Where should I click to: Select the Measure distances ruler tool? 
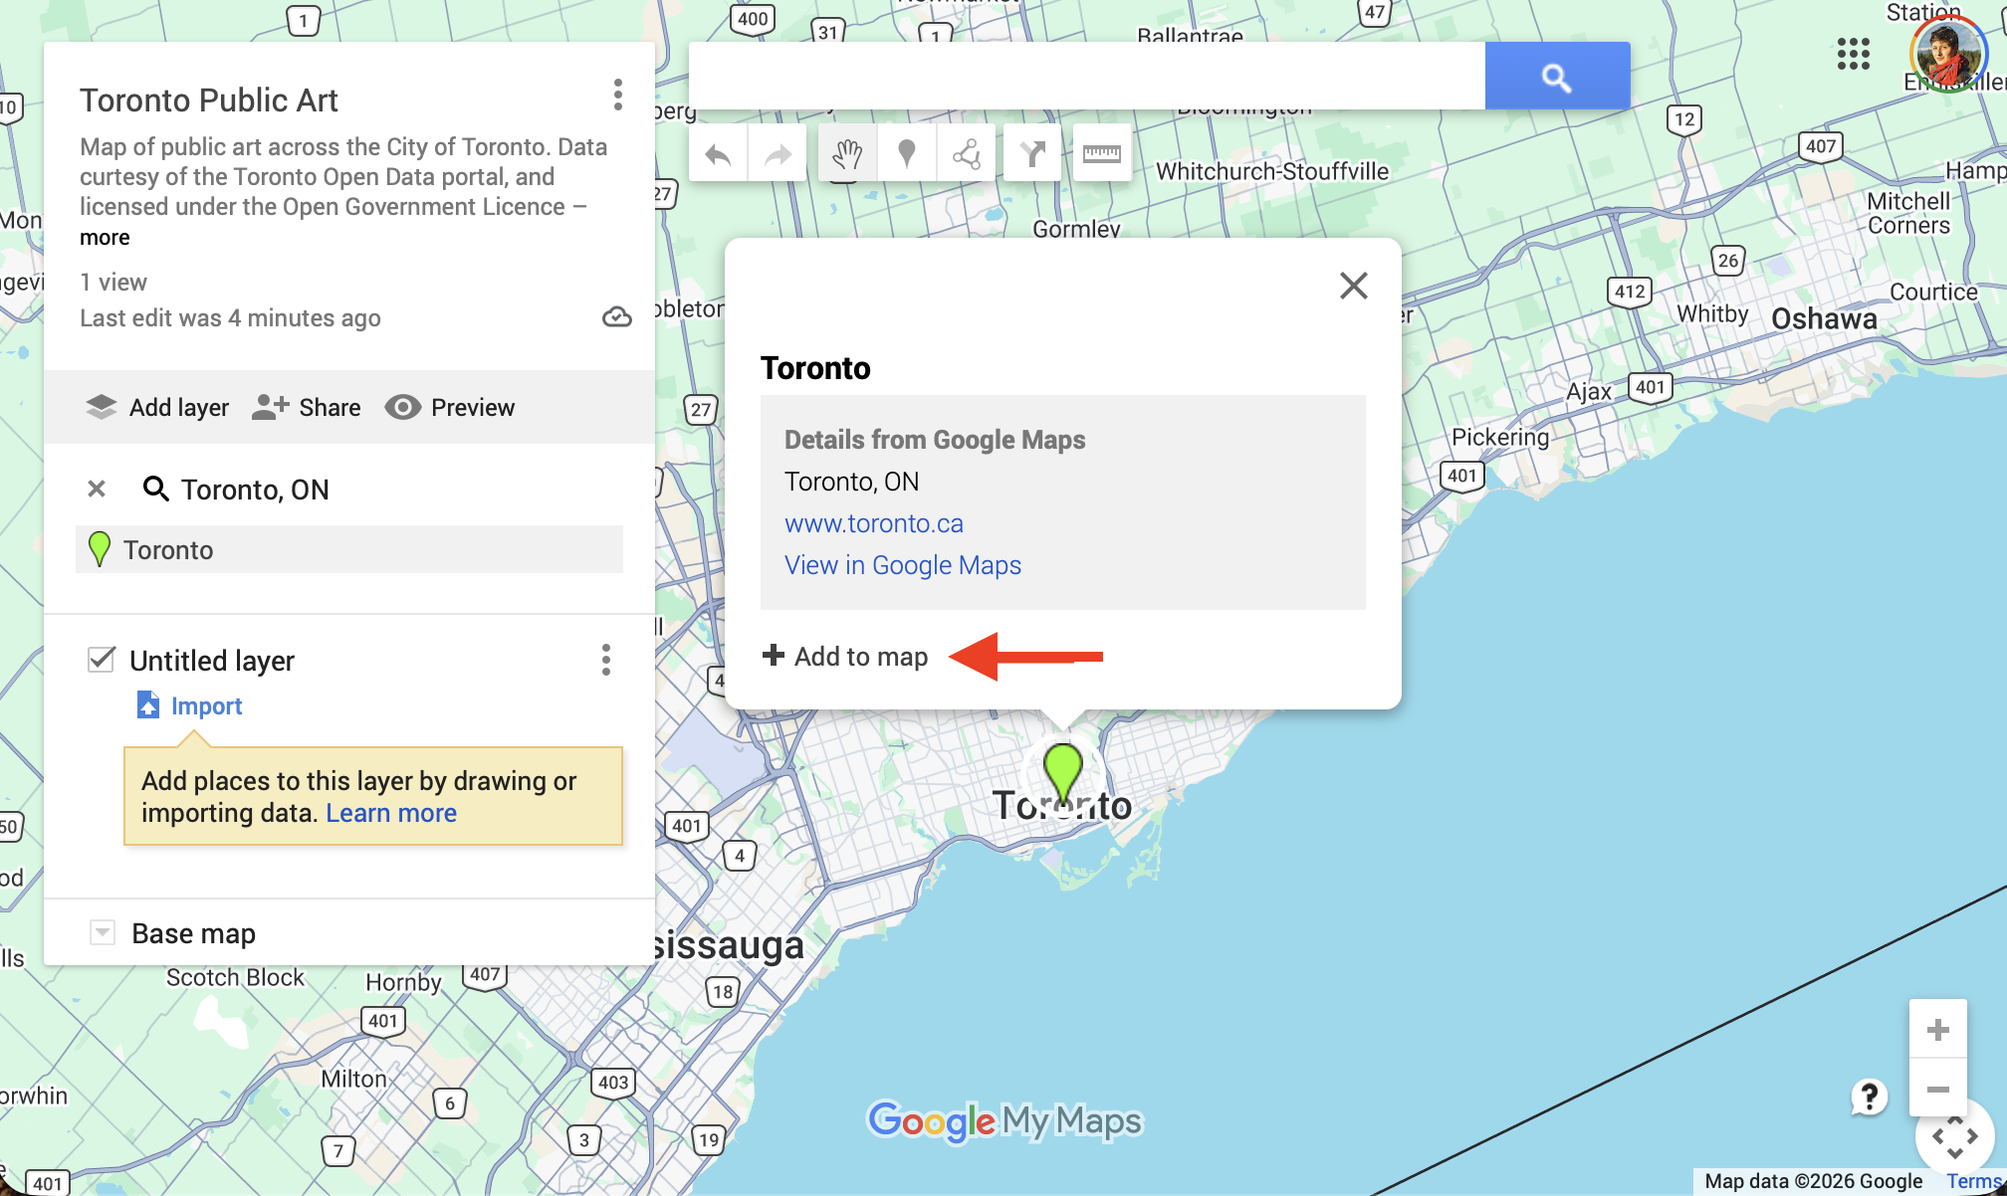(x=1101, y=154)
